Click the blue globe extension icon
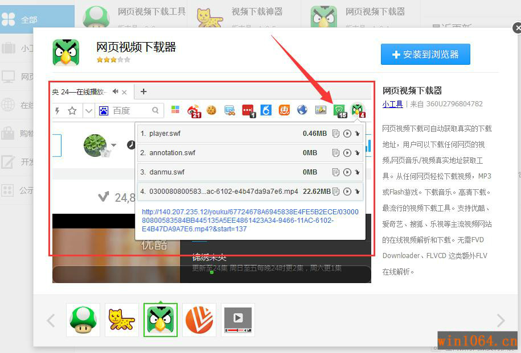 (x=302, y=110)
